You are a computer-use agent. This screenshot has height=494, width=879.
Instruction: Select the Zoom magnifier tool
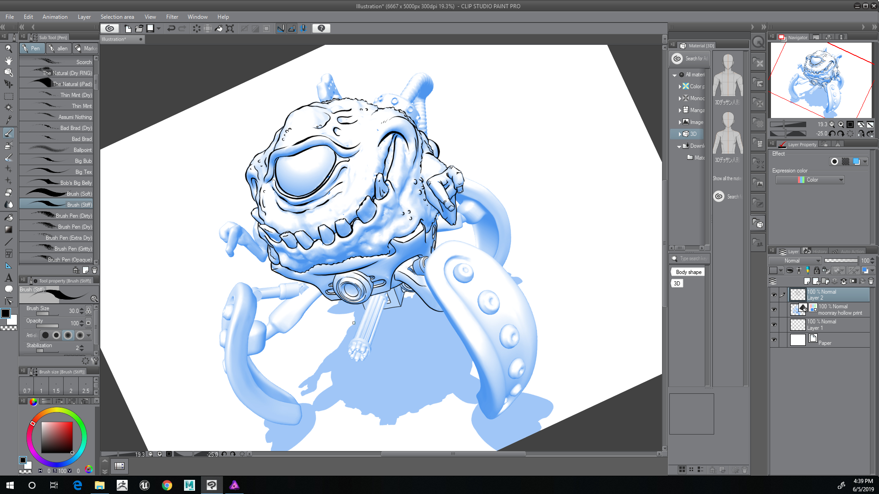click(8, 48)
